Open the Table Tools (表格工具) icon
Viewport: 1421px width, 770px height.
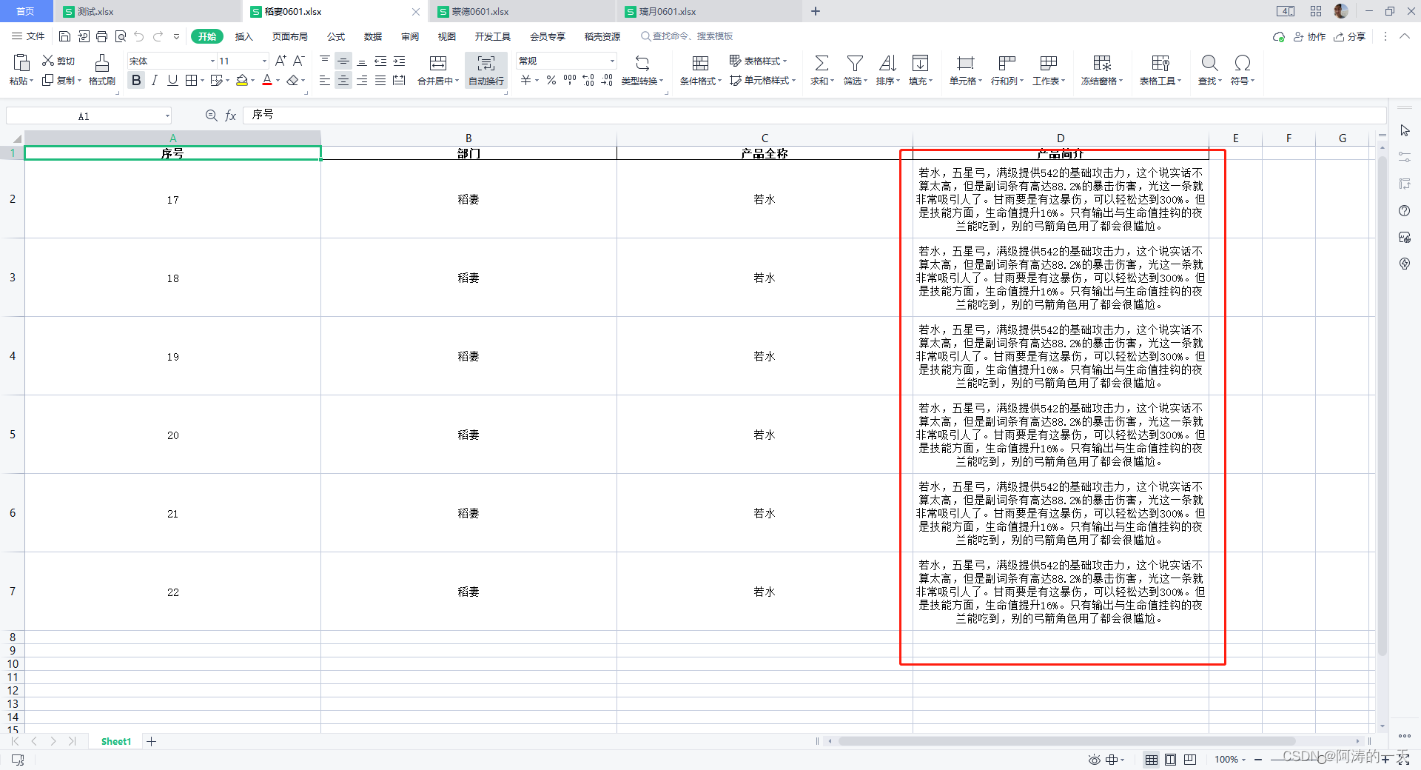[x=1160, y=63]
